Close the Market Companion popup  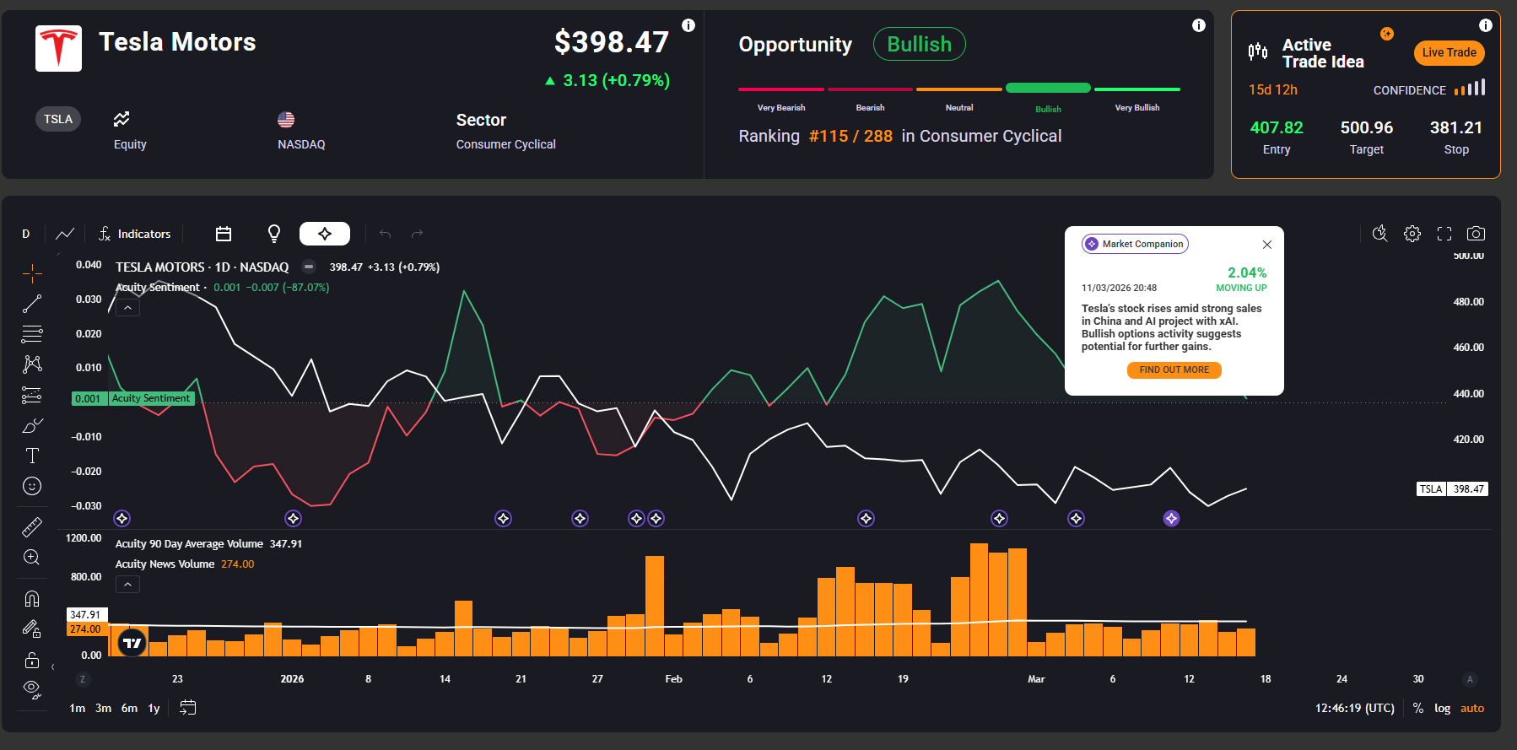point(1266,245)
